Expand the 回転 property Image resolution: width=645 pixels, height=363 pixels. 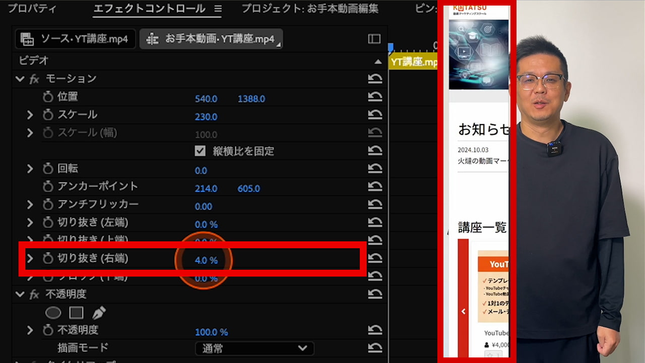click(30, 169)
